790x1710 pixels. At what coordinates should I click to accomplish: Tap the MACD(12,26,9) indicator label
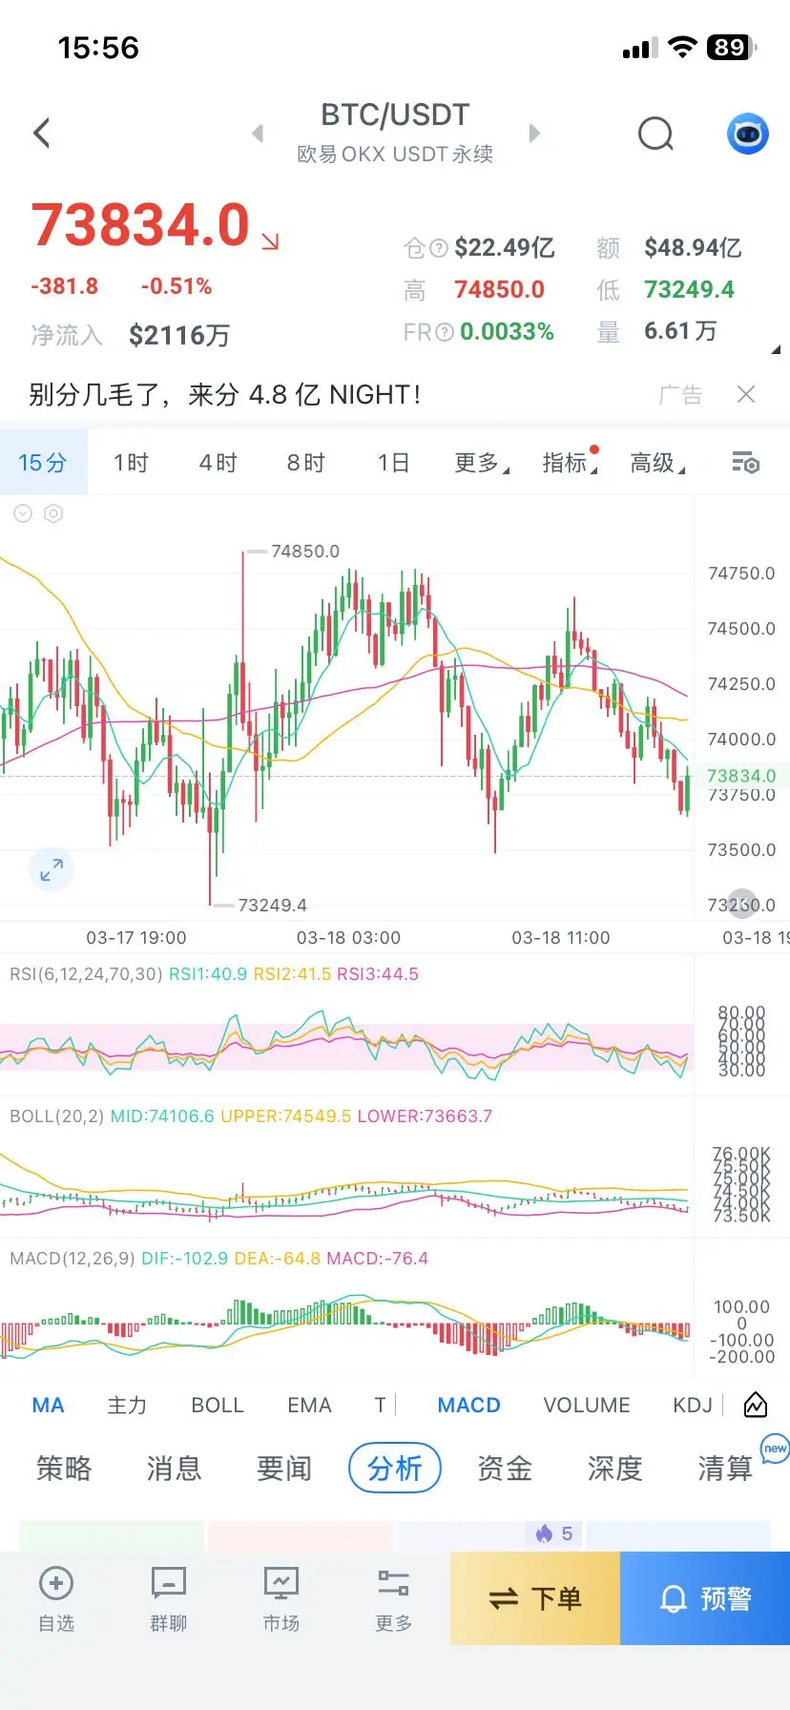(73, 1259)
